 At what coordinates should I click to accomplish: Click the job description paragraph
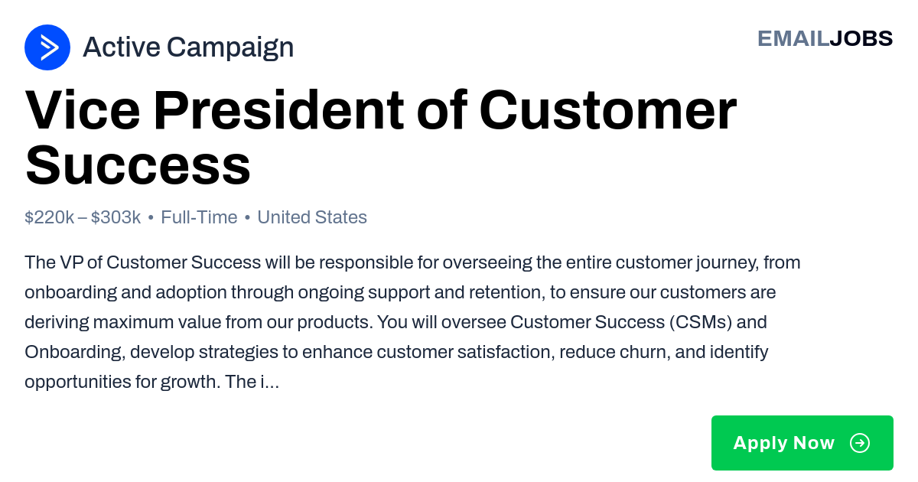(x=413, y=322)
